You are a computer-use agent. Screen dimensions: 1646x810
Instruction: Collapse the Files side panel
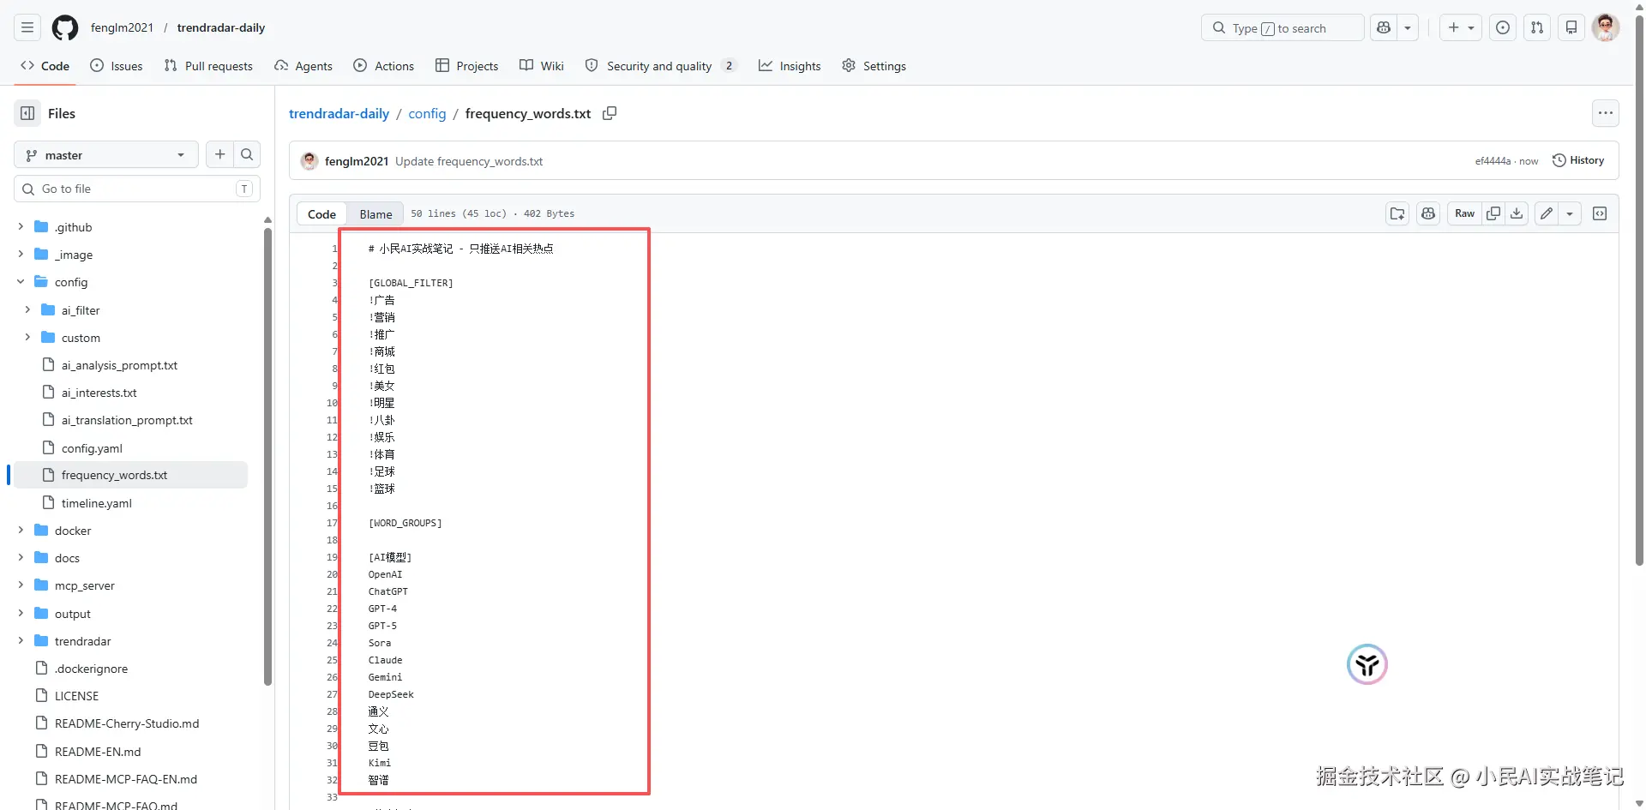(27, 113)
